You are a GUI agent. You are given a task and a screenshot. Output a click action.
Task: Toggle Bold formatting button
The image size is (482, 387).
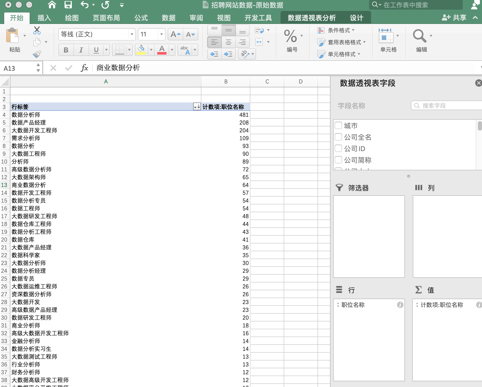[x=66, y=50]
